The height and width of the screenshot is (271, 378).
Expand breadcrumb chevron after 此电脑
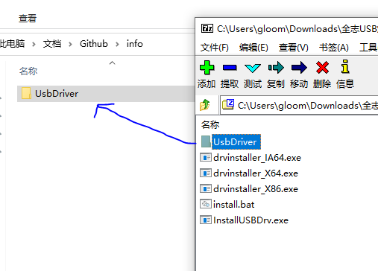[x=34, y=45]
